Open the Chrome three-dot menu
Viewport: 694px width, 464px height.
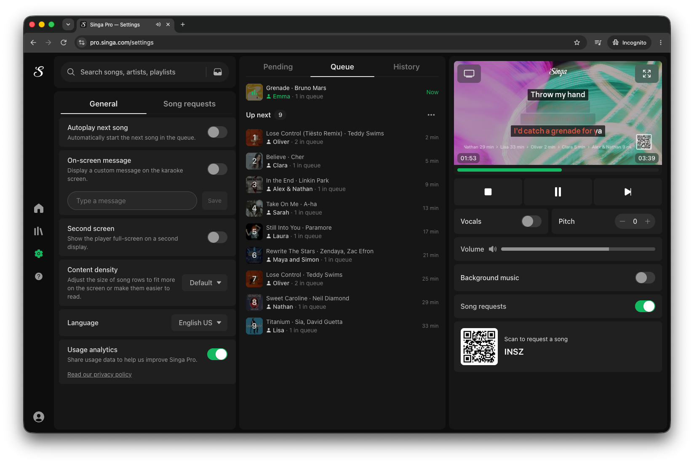661,42
